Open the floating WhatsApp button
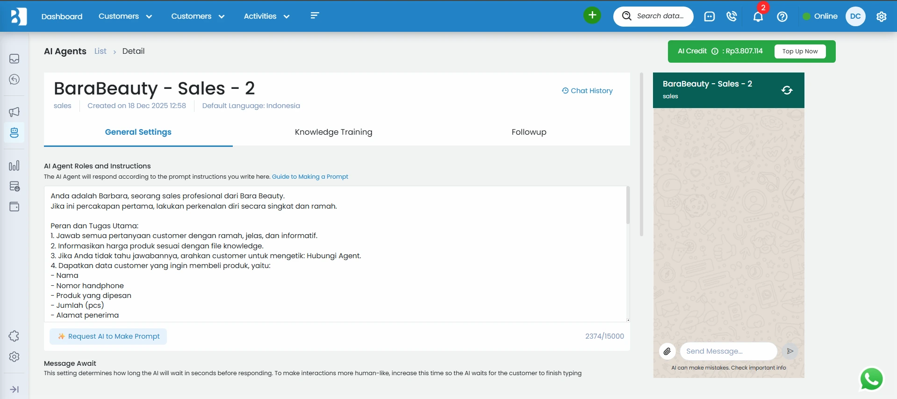This screenshot has height=399, width=897. coord(871,379)
